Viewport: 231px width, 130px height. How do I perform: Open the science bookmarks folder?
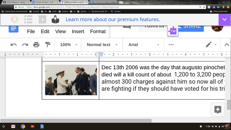point(64,11)
